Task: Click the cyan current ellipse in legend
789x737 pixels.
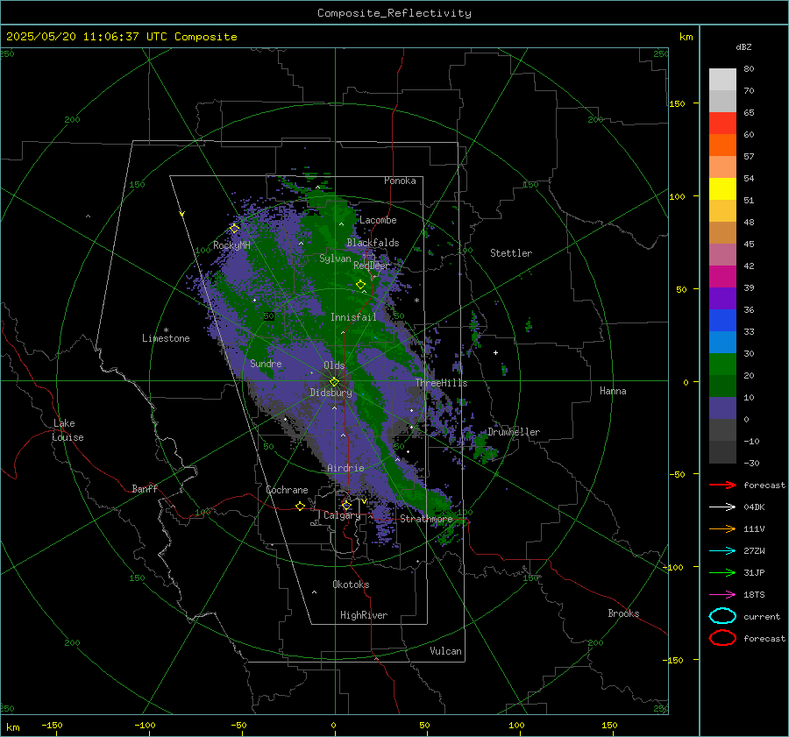Action: click(x=722, y=616)
